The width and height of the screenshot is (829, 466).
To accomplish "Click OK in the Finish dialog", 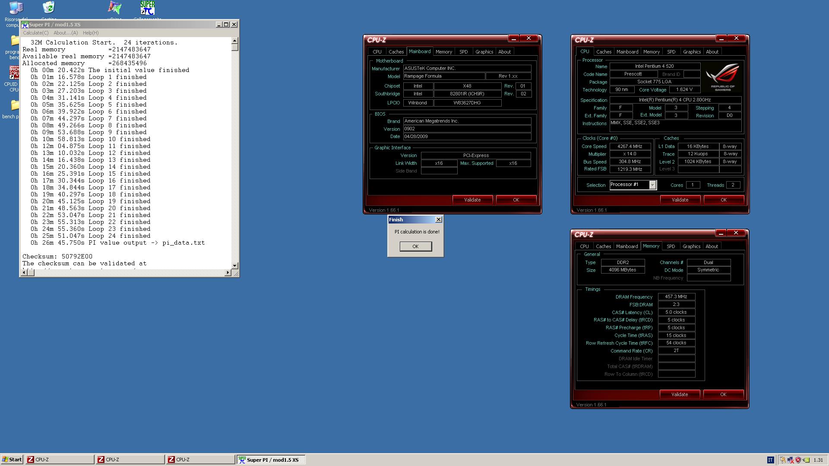I will tap(415, 246).
